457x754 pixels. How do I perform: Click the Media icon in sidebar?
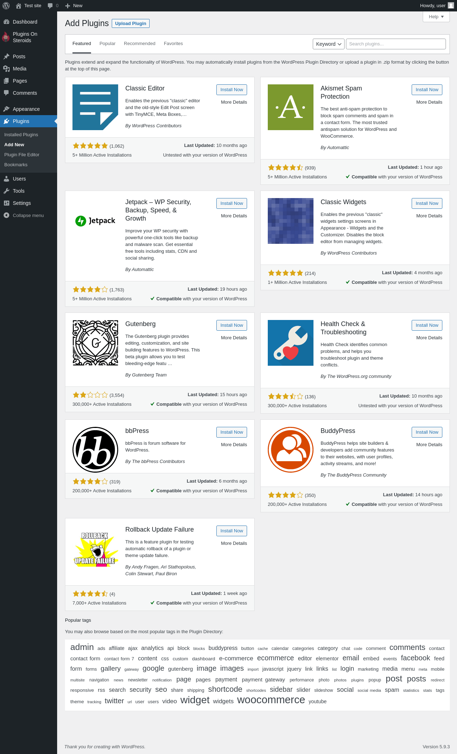coord(6,69)
